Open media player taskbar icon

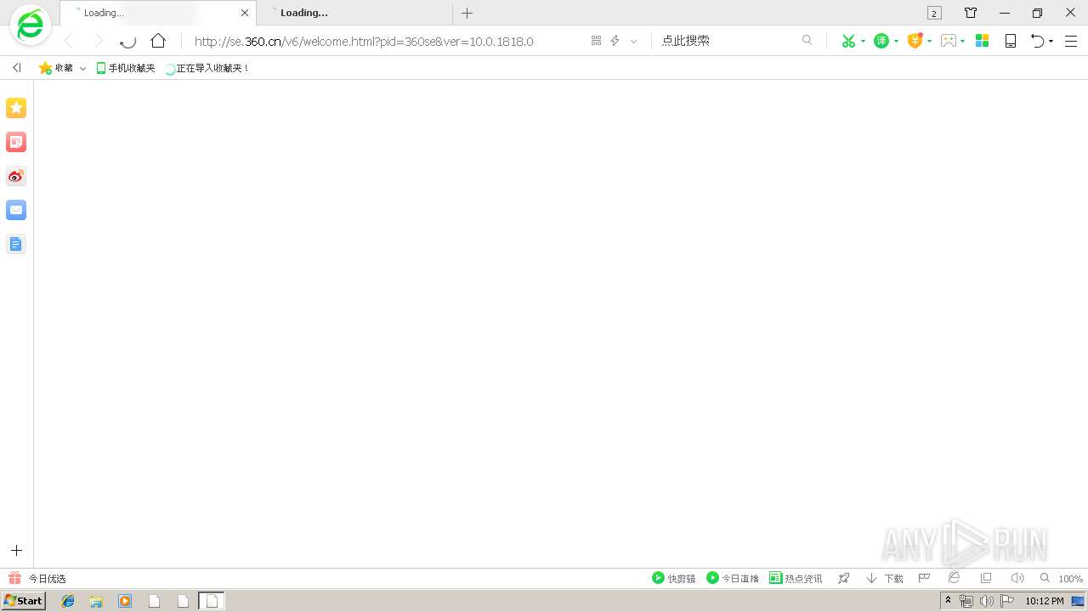coord(125,601)
